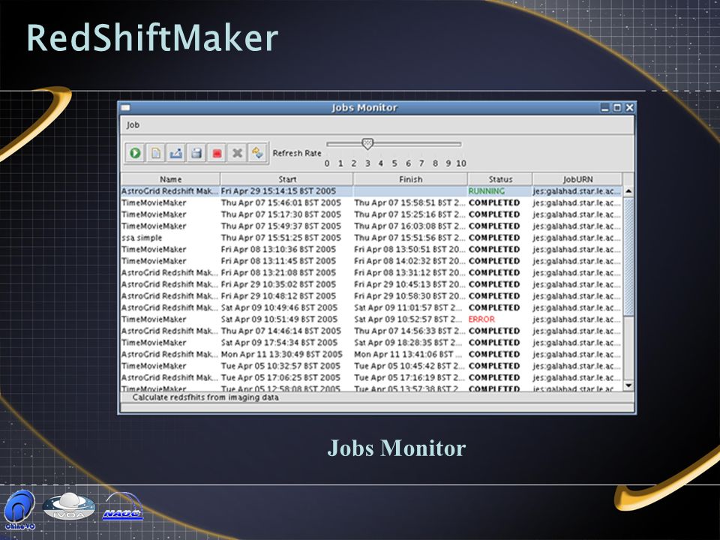Click the blue export chart icon
This screenshot has height=540, width=720.
tap(175, 153)
